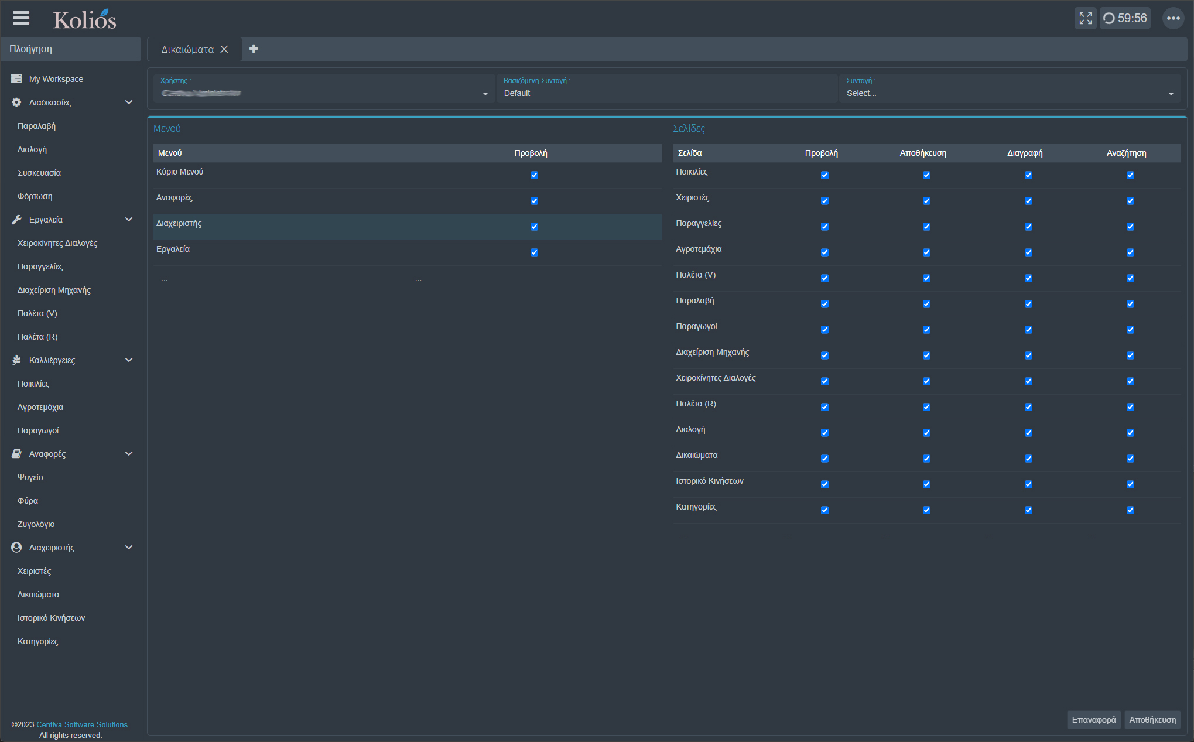Click the My Workspace icon
The image size is (1194, 742).
(16, 78)
